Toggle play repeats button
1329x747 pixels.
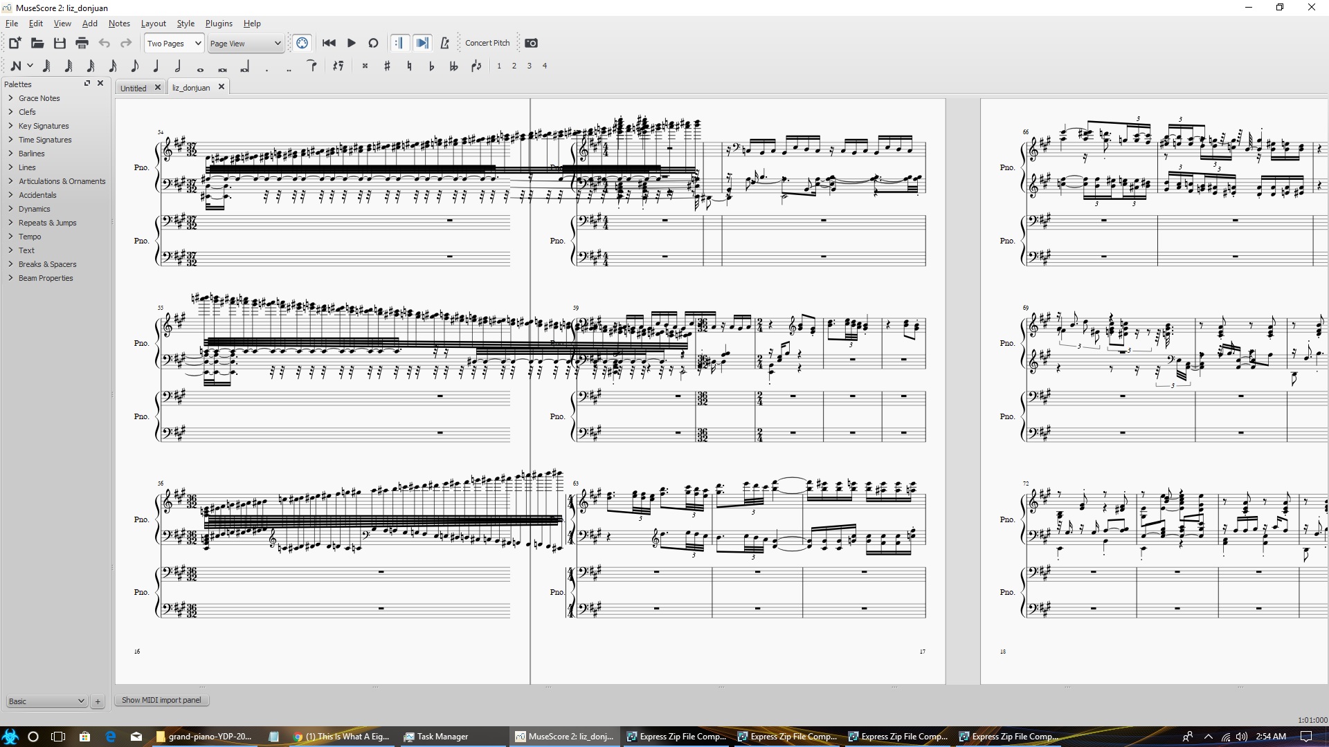pos(399,43)
